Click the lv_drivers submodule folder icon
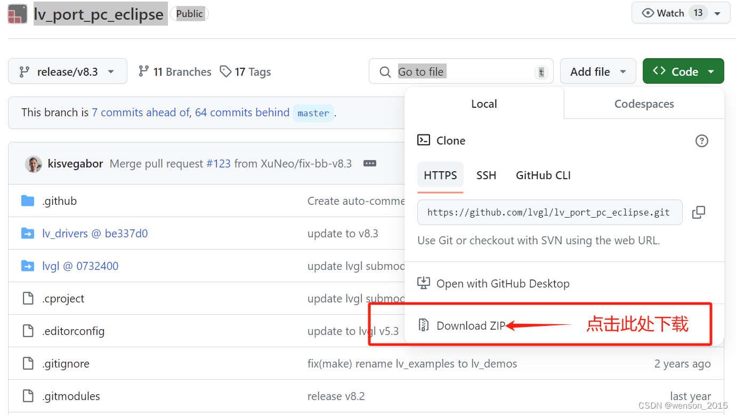 pyautogui.click(x=28, y=234)
